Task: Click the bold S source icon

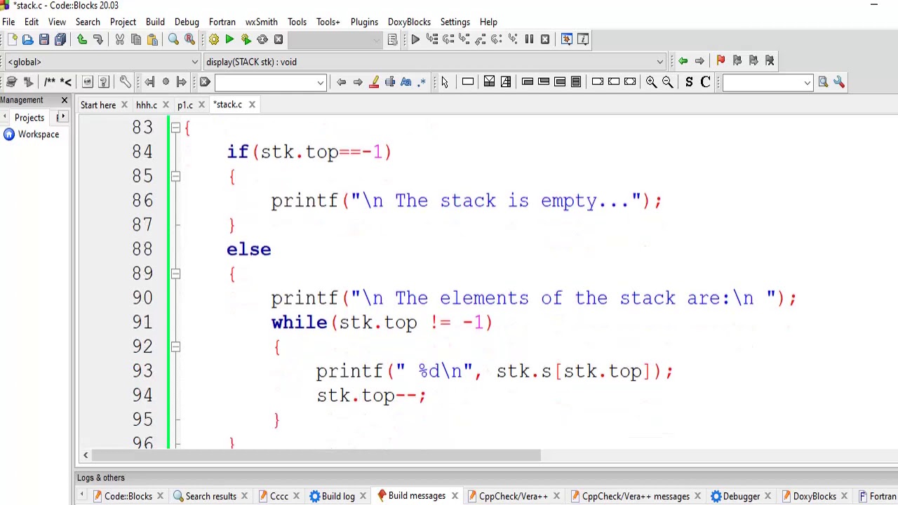Action: point(689,82)
